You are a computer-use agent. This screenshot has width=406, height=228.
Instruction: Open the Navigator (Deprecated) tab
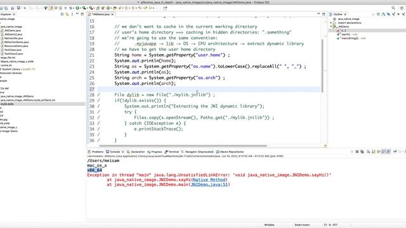(x=197, y=152)
